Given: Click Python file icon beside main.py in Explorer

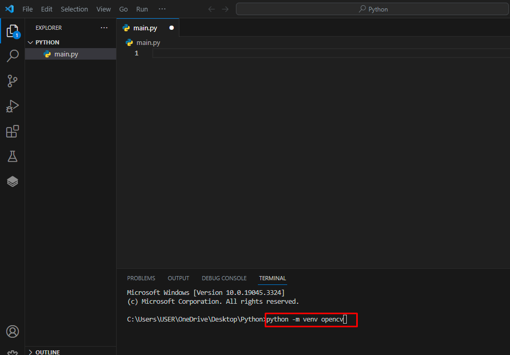Looking at the screenshot, I should [x=47, y=54].
